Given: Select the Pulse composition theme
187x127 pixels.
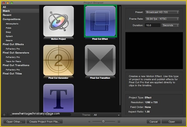Looking at the screenshot, I should pos(8,28).
